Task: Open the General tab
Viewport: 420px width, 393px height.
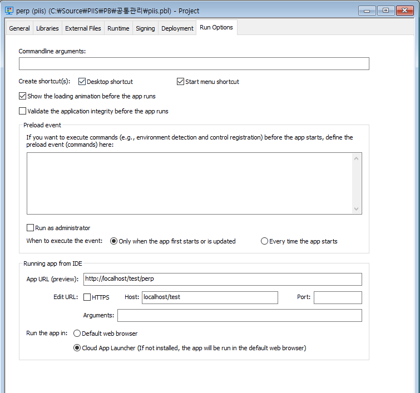Action: click(x=19, y=28)
